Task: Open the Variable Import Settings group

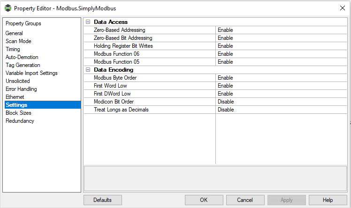Action: tap(31, 73)
